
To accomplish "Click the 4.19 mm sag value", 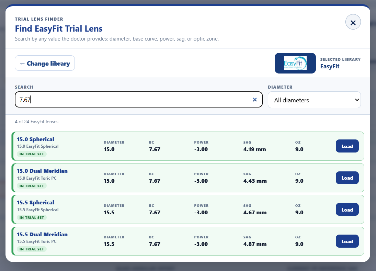I will (x=255, y=149).
